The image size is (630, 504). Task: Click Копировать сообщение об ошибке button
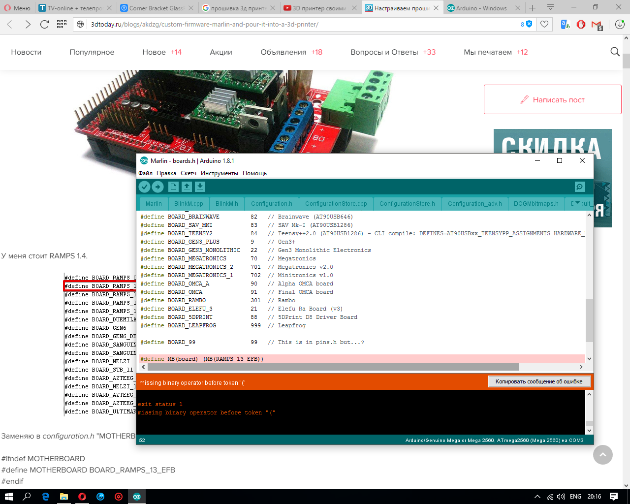[x=539, y=381]
